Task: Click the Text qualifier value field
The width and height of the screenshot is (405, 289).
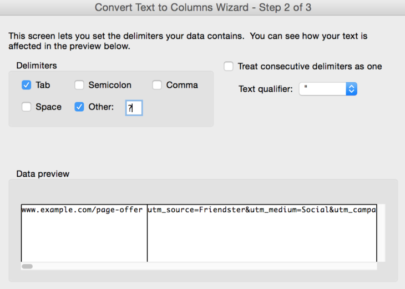Action: pyautogui.click(x=322, y=89)
